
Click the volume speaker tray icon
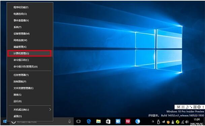[x=187, y=122]
